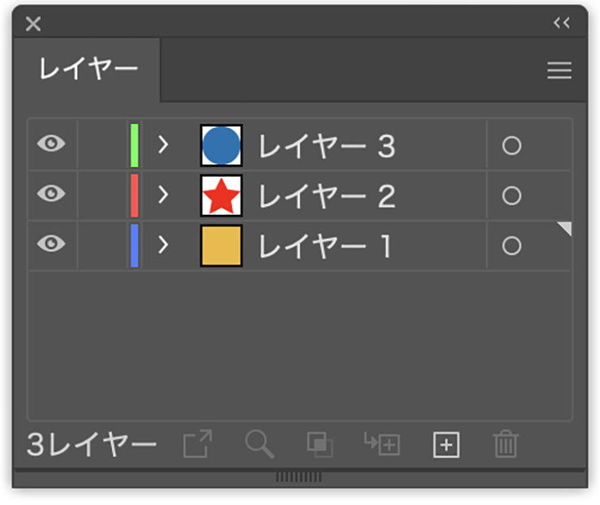Click the Create New Layer icon
The height and width of the screenshot is (505, 600).
pyautogui.click(x=447, y=444)
